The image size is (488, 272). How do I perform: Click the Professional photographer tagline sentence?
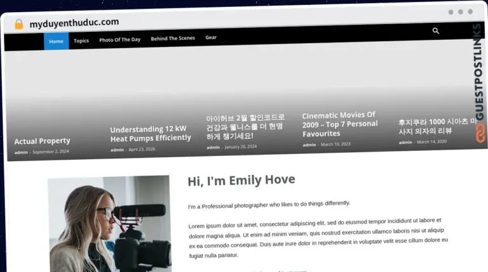coord(269,204)
